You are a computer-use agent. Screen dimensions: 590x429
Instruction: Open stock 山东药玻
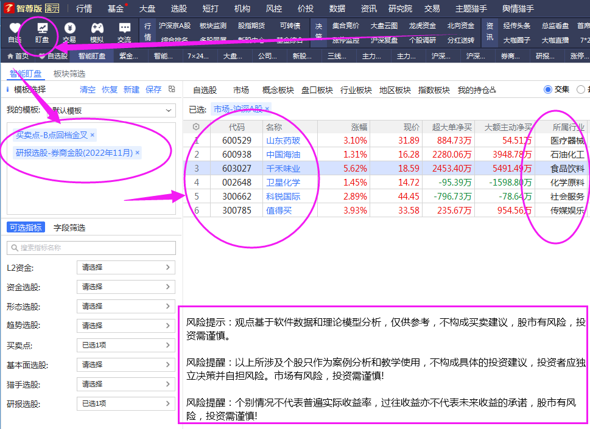[283, 141]
